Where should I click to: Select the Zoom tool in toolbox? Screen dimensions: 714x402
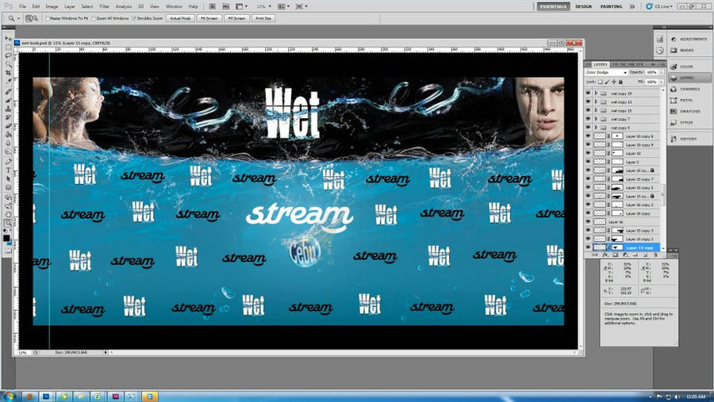click(x=8, y=223)
